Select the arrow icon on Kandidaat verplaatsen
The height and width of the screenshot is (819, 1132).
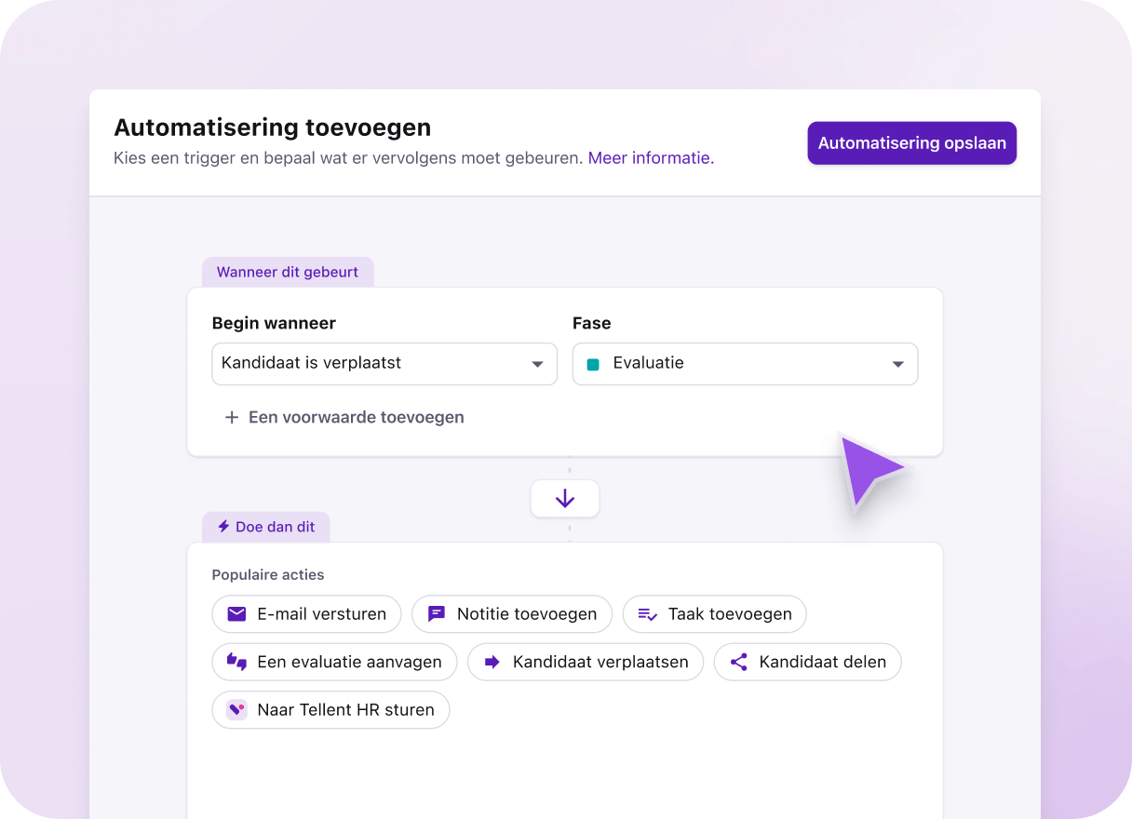(494, 662)
